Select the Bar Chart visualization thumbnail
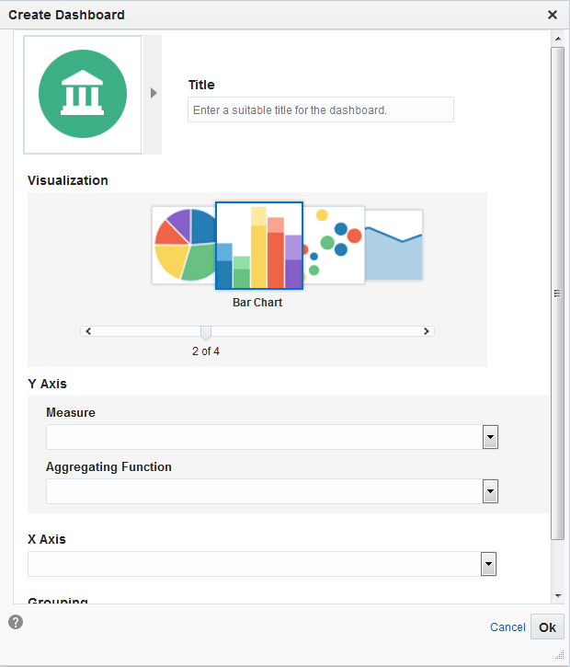Viewport: 570px width, 667px height. pos(258,246)
